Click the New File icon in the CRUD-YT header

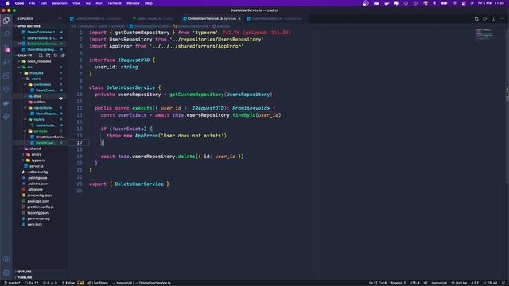pos(41,56)
